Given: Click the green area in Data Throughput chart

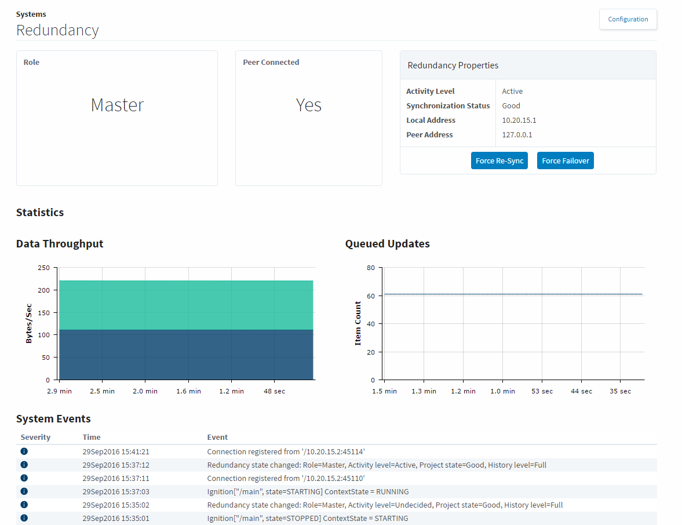Looking at the screenshot, I should (x=186, y=305).
